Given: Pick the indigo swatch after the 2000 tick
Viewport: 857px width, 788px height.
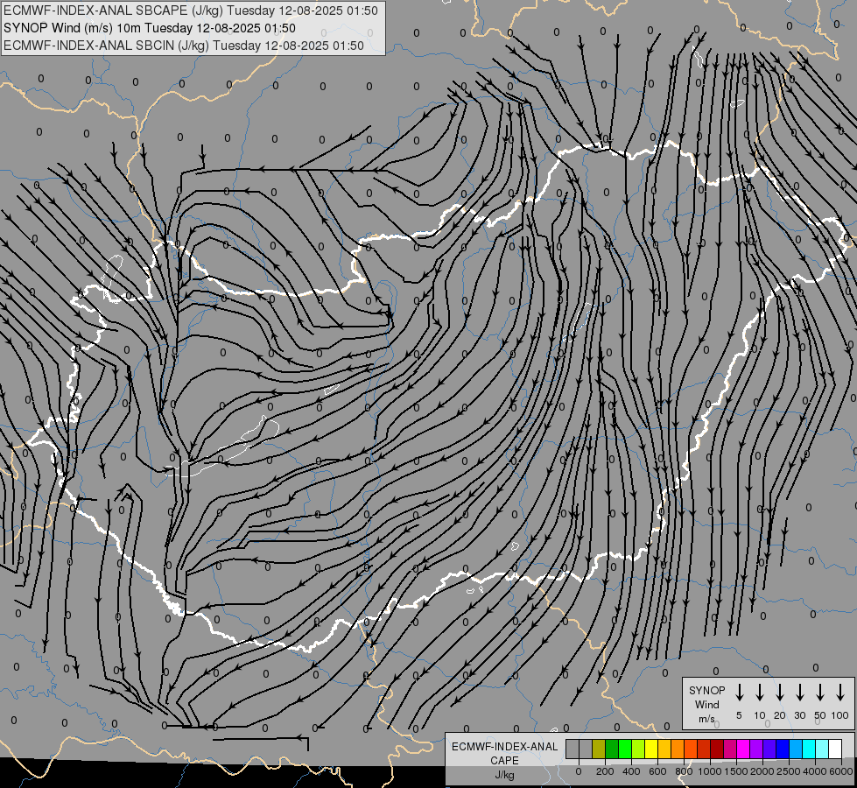Looking at the screenshot, I should click(x=769, y=749).
